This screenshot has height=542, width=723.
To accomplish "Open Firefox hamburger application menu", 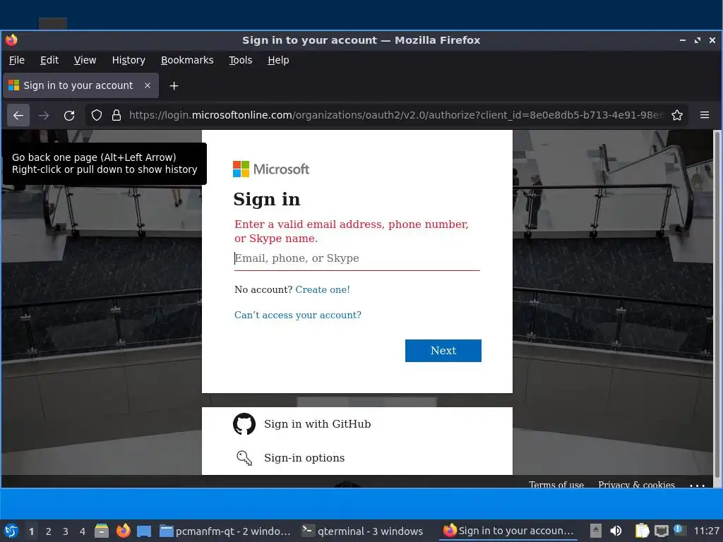I will tap(705, 115).
